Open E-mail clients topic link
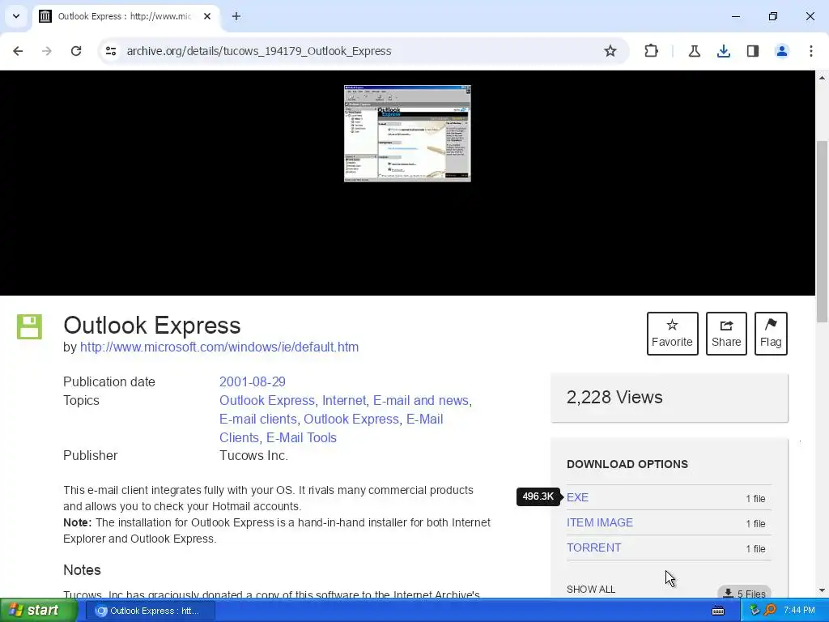Viewport: 829px width, 622px height. point(258,419)
